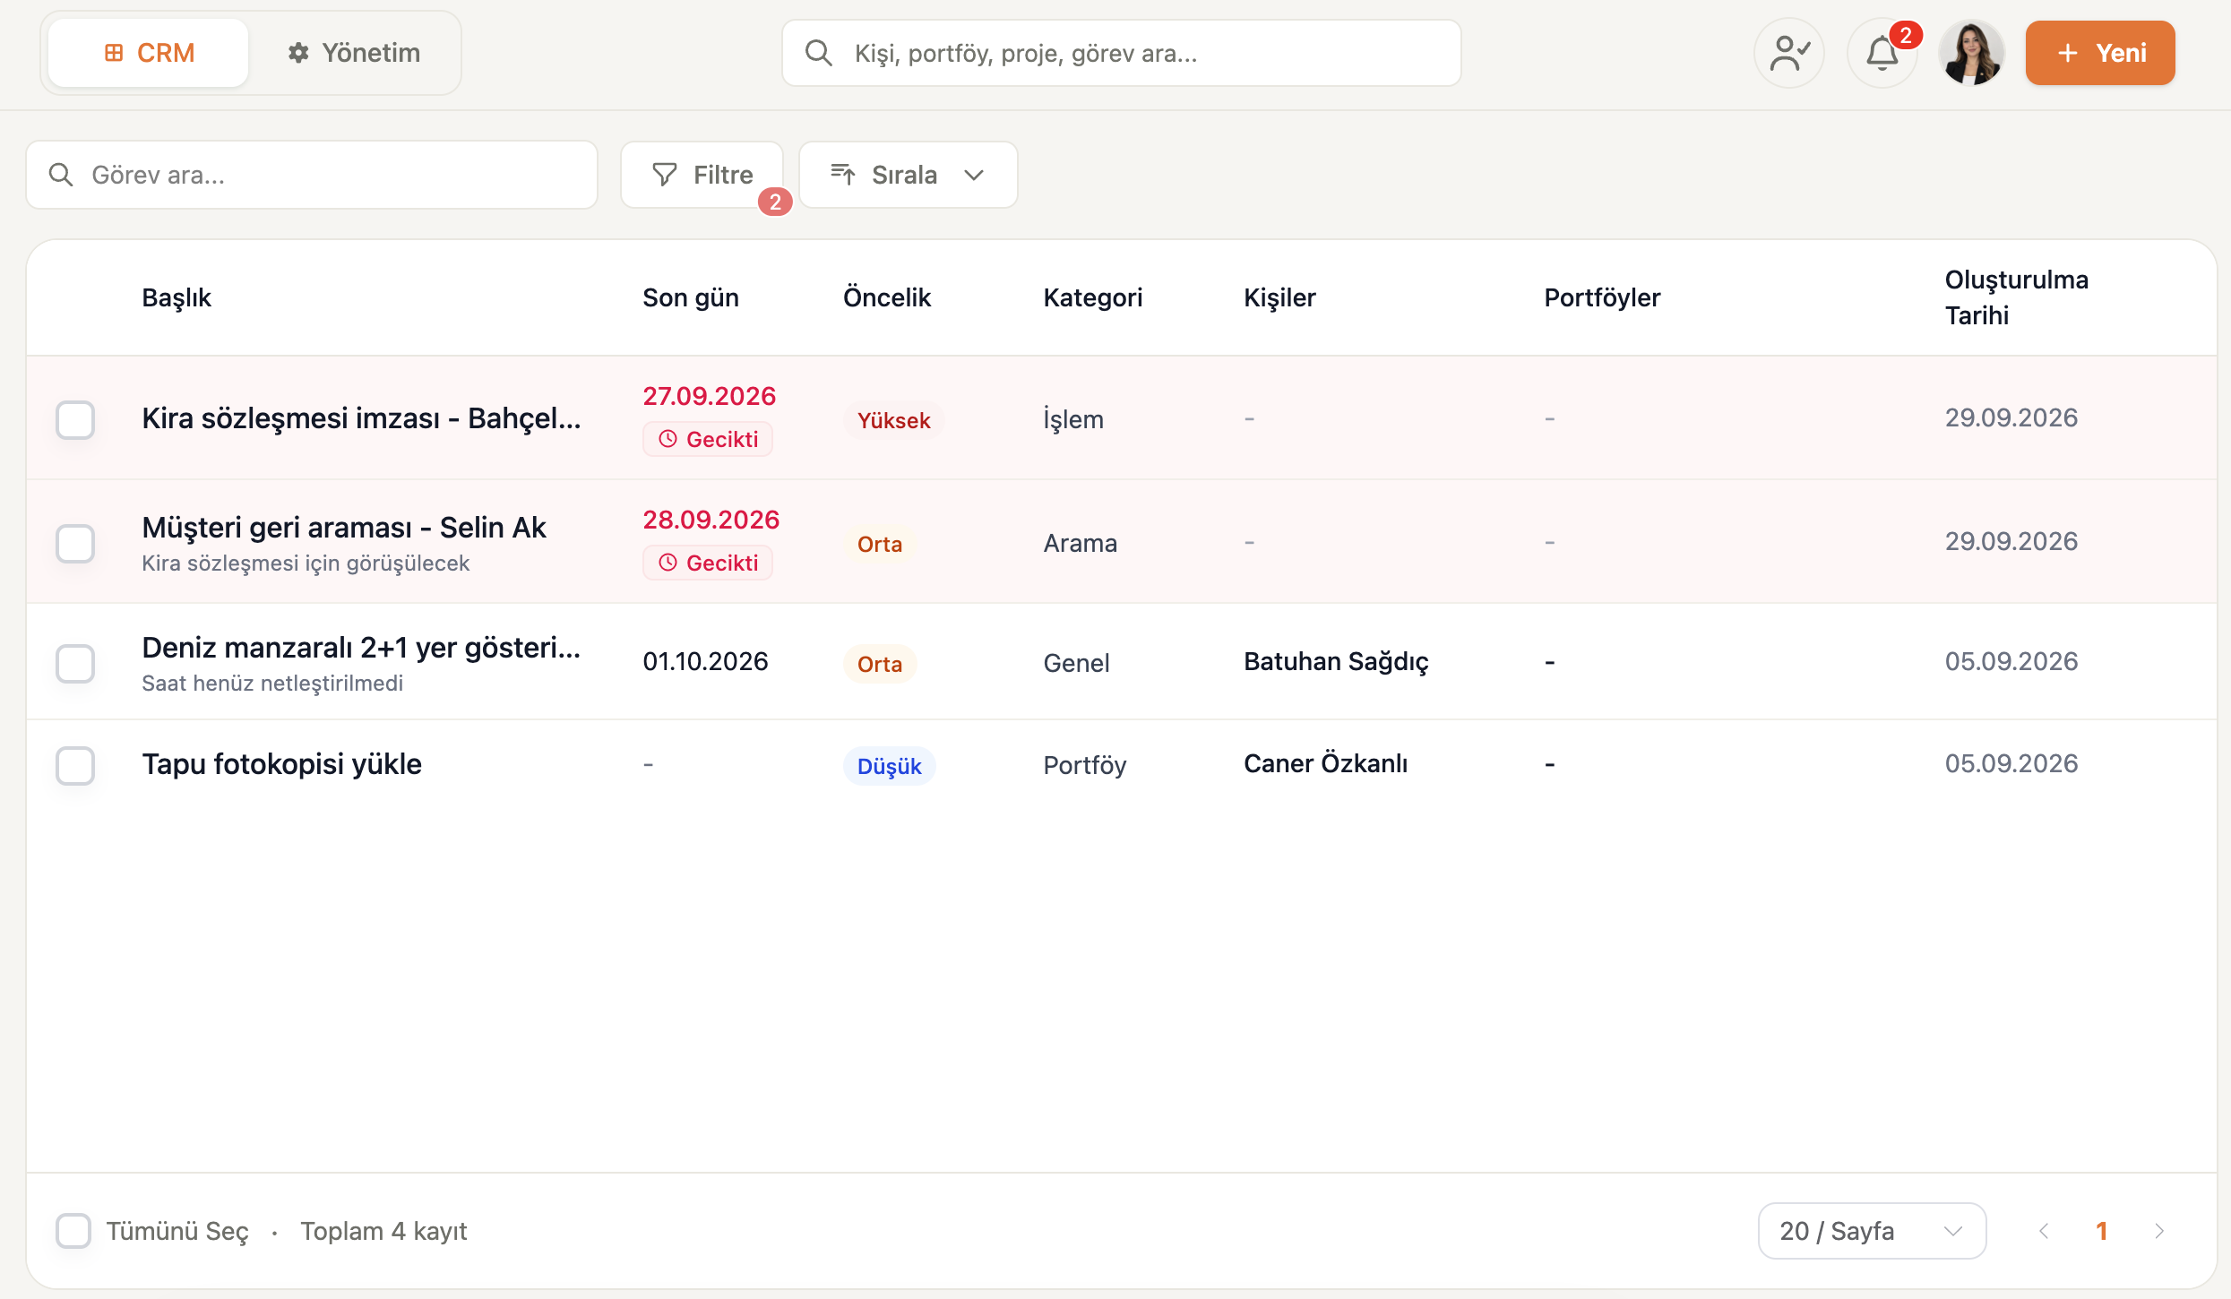This screenshot has width=2231, height=1299.
Task: Click the Öncelik column header
Action: (x=887, y=297)
